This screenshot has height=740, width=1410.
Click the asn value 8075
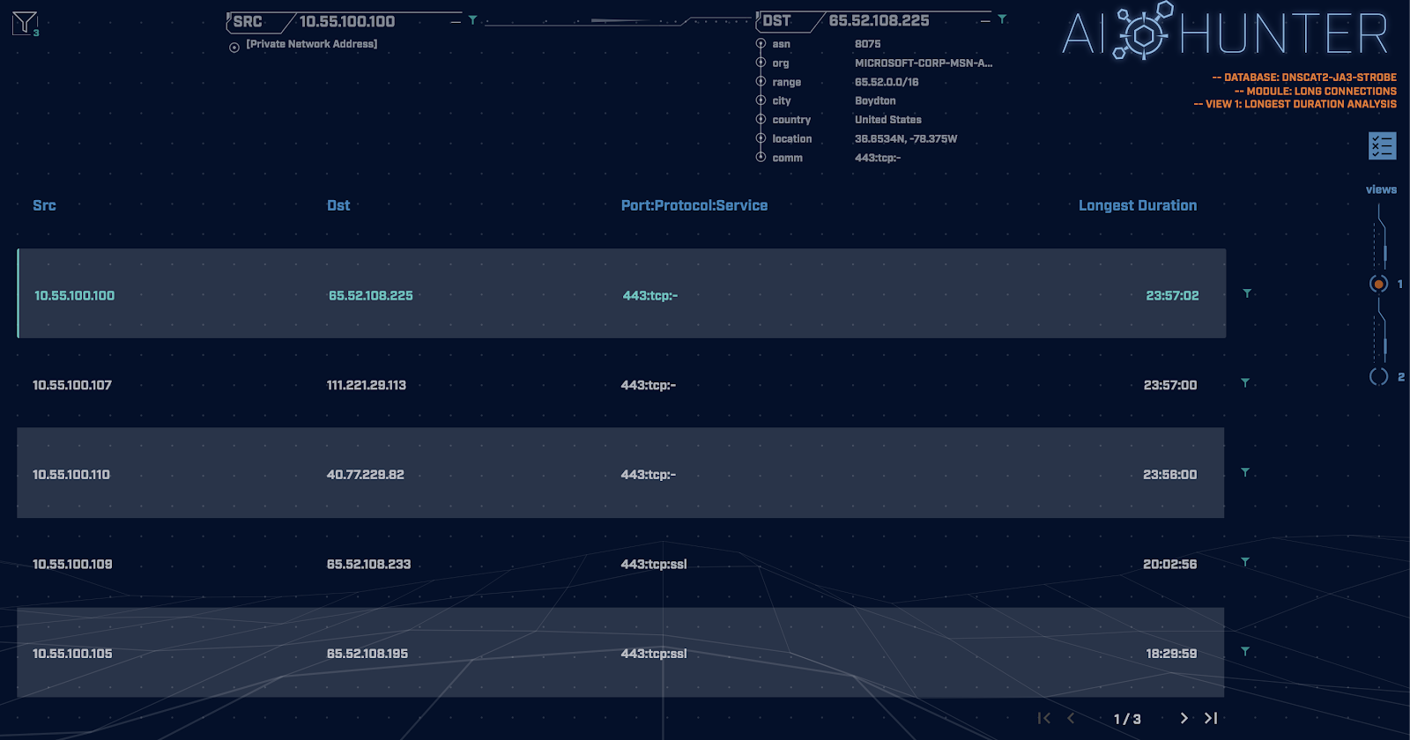[x=868, y=44]
